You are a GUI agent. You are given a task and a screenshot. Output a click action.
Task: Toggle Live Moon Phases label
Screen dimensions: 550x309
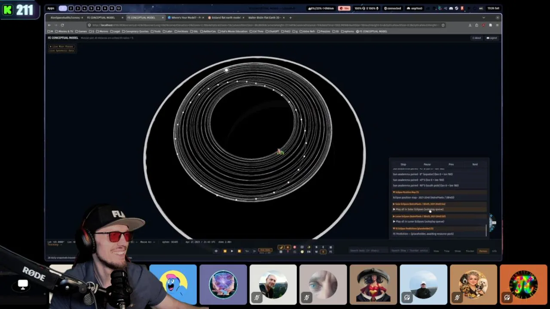(62, 46)
